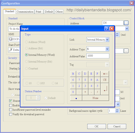This screenshot has height=133, width=135.
Task: Click keypad digit 8
Action: [x=85, y=80]
